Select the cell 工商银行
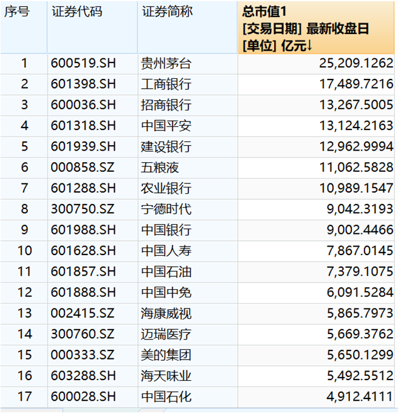Screen dimensions: 398x416 click(x=188, y=84)
